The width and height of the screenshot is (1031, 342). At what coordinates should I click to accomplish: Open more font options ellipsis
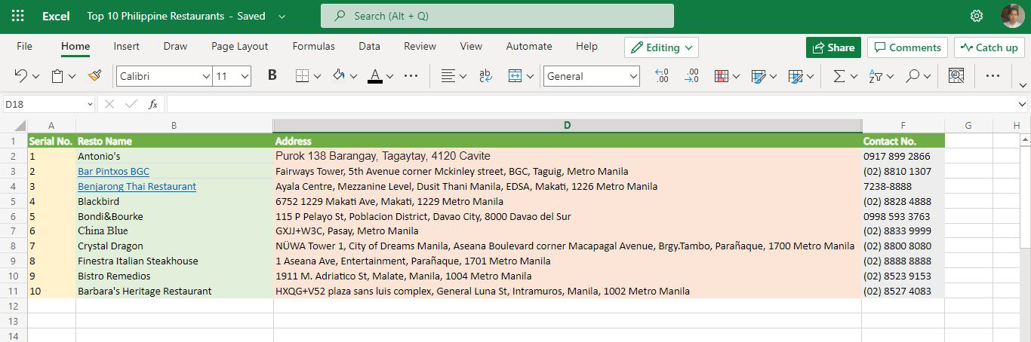[x=411, y=76]
